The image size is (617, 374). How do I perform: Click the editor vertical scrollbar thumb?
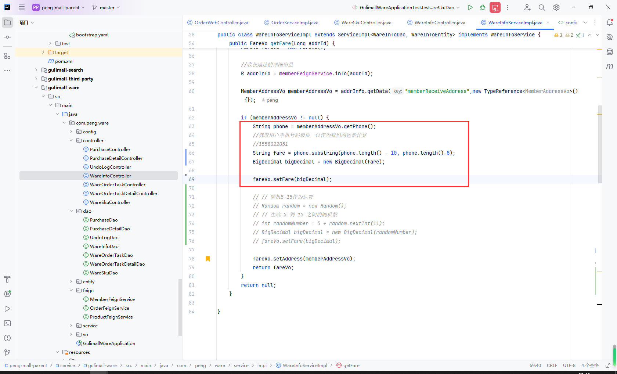(x=600, y=144)
